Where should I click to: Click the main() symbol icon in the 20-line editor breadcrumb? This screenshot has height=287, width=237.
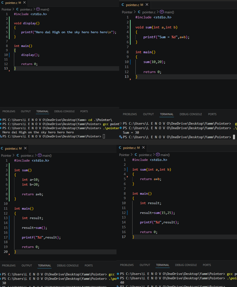(40, 155)
